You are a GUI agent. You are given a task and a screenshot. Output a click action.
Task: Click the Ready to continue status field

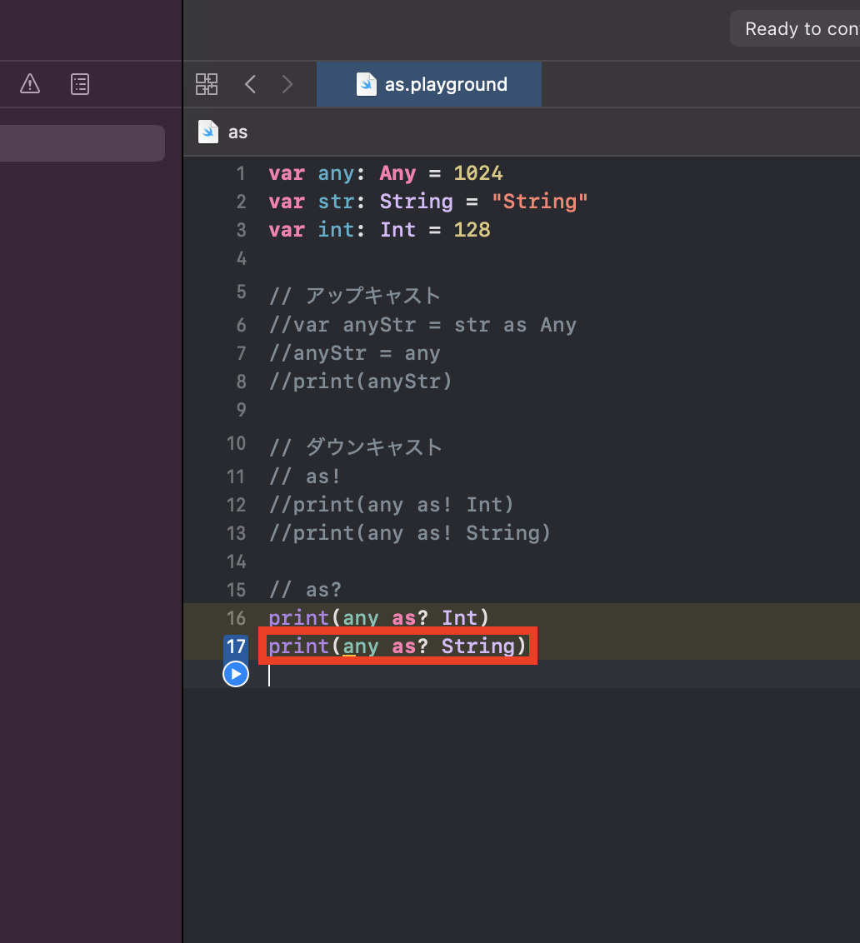(796, 28)
